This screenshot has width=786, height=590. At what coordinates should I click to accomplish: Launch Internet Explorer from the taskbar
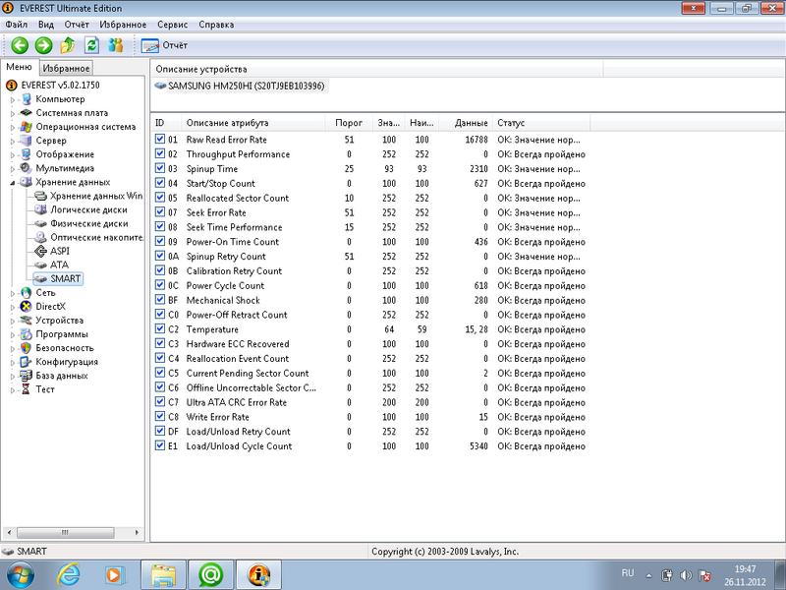(x=68, y=575)
